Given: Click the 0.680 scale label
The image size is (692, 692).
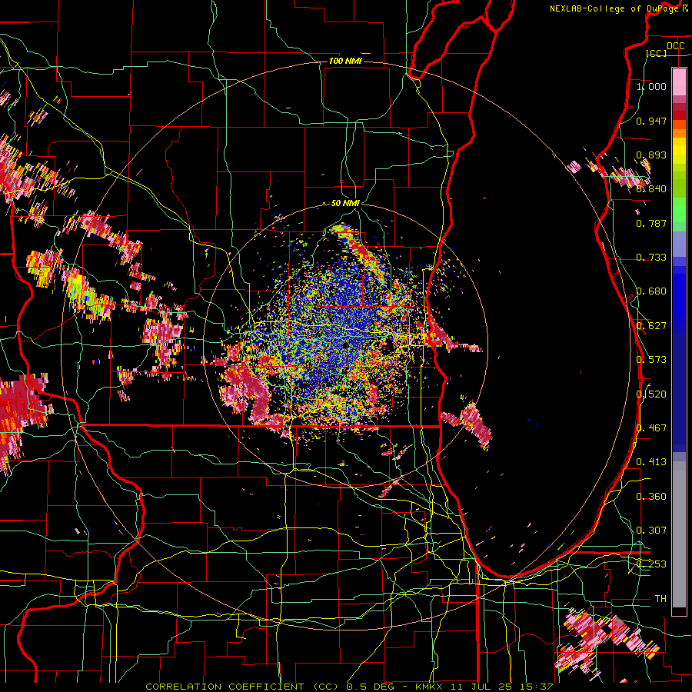Looking at the screenshot, I should coord(651,291).
